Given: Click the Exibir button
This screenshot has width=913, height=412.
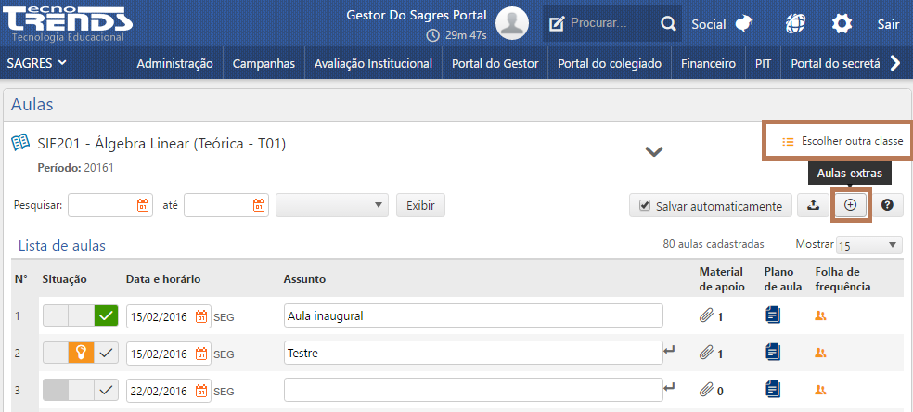Looking at the screenshot, I should point(420,205).
